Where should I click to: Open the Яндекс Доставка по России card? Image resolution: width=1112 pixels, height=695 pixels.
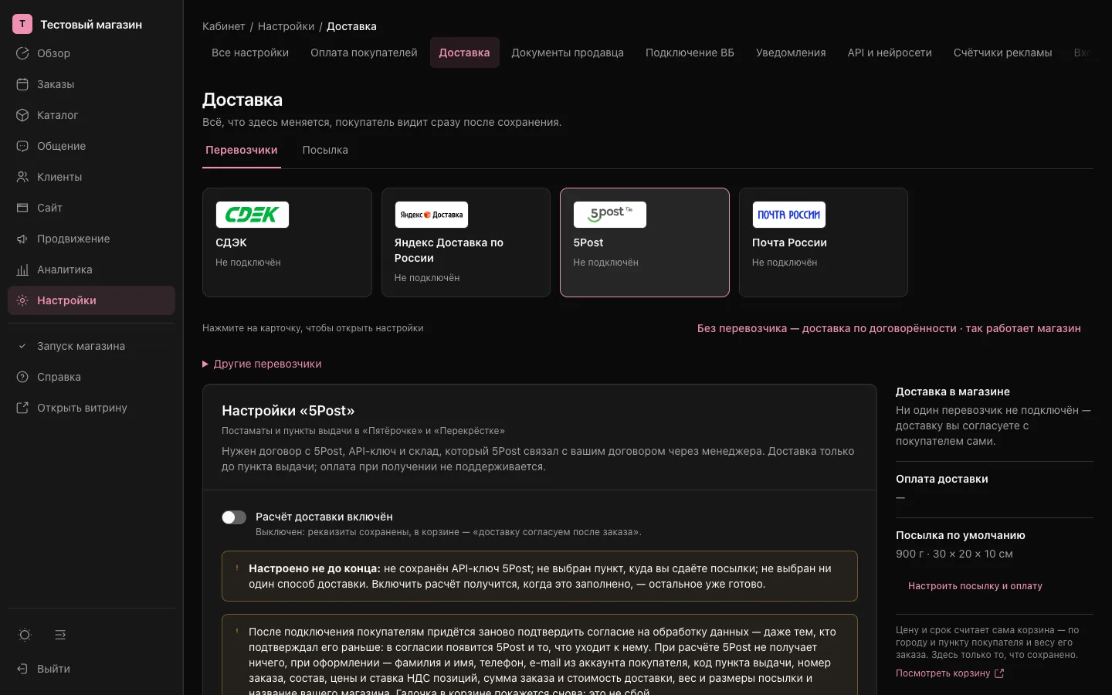point(466,242)
